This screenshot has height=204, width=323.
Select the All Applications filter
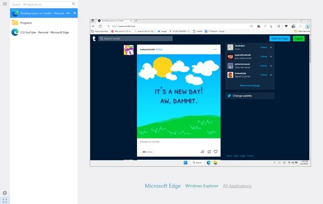237,186
